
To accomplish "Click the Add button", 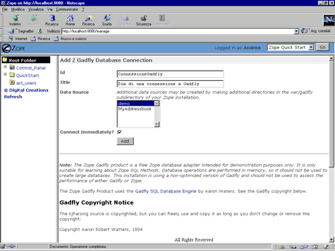I will tap(125, 141).
